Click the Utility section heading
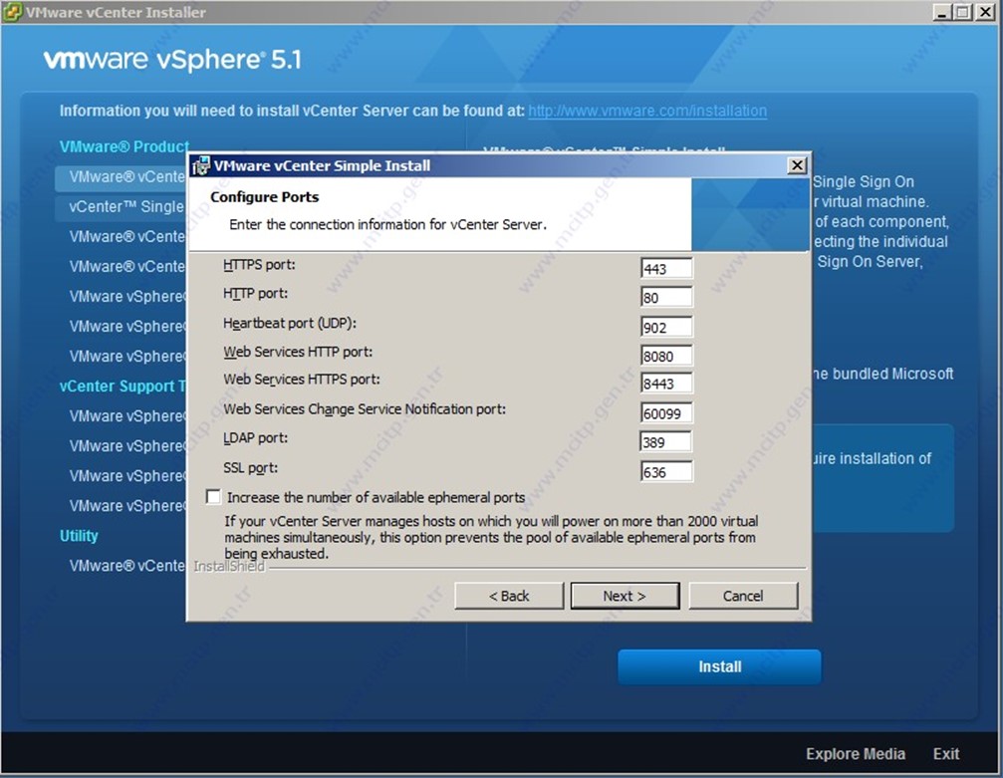Viewport: 1003px width, 778px height. pos(79,536)
